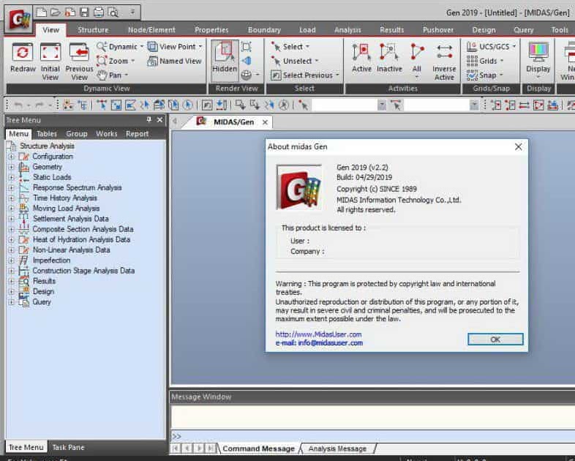Screen dimensions: 575x461
Task: Click the Print icon in quick access bar
Action: click(x=99, y=12)
